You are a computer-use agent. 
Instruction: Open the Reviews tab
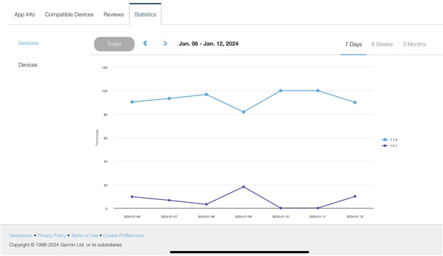pos(114,15)
